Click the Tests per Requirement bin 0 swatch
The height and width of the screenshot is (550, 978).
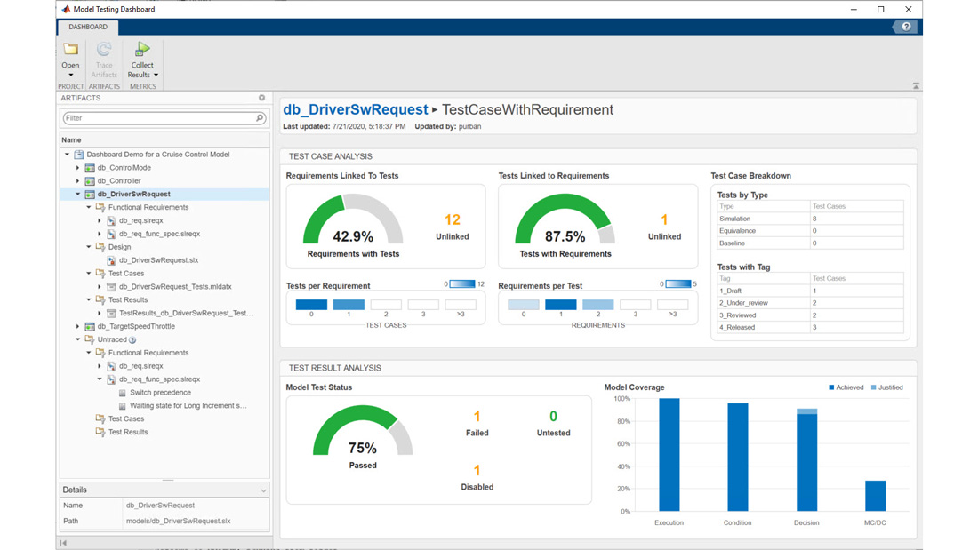pos(311,305)
